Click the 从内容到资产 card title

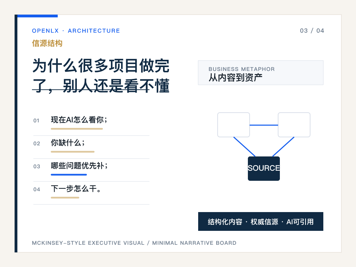[x=236, y=78]
